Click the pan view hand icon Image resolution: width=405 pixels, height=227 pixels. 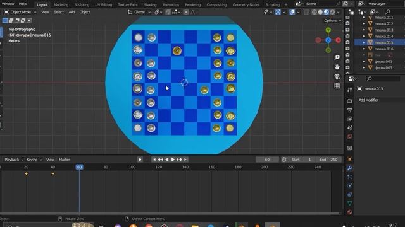[337, 67]
